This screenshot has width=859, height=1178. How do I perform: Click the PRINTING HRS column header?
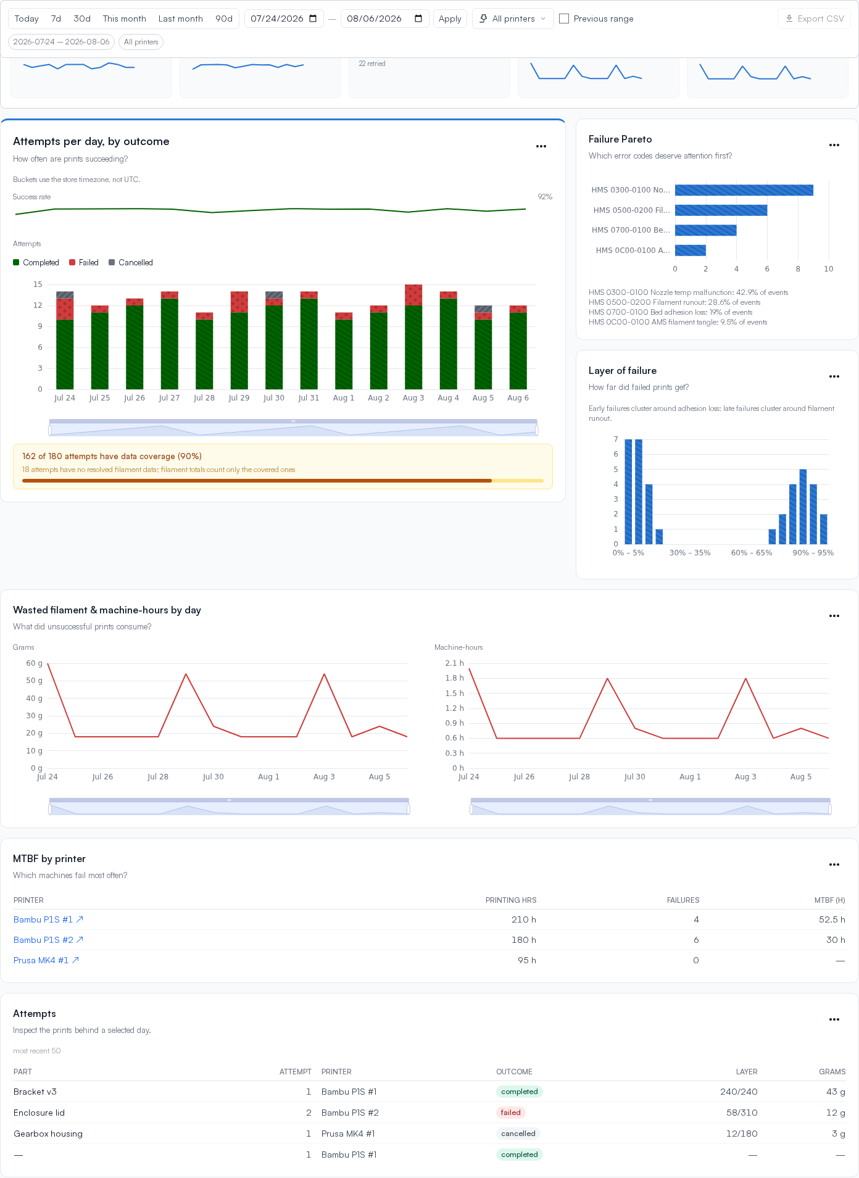511,900
